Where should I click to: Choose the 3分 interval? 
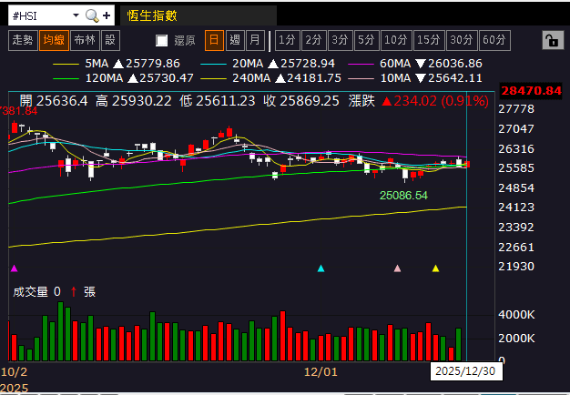tap(341, 40)
